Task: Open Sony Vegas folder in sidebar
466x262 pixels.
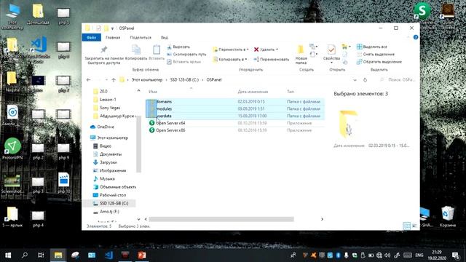Action: (x=110, y=108)
